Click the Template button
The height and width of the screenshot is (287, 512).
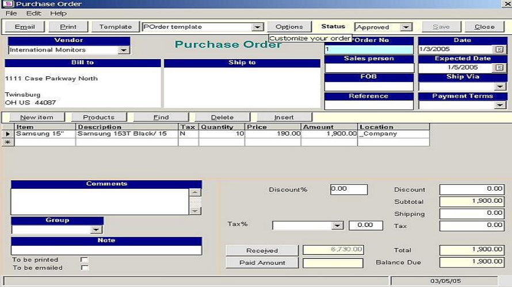click(116, 27)
